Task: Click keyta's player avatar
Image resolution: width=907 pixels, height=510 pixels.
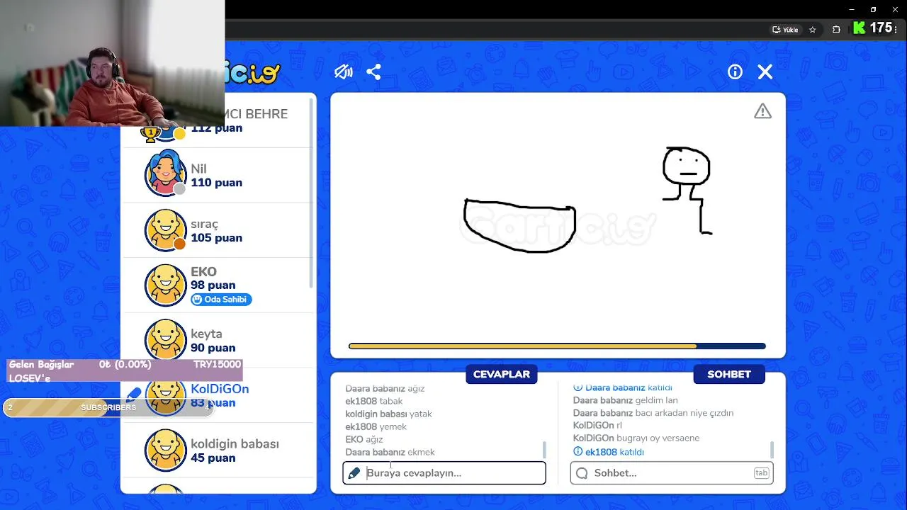Action: pos(165,340)
